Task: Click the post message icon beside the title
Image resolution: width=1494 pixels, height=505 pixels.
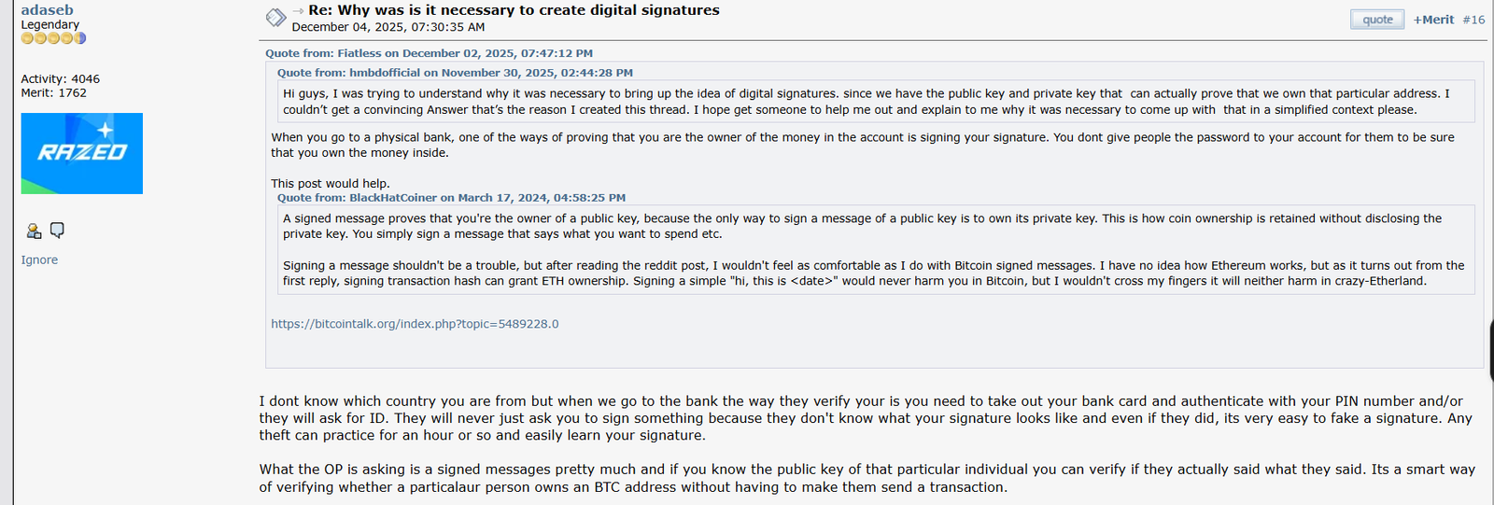Action: (x=275, y=18)
